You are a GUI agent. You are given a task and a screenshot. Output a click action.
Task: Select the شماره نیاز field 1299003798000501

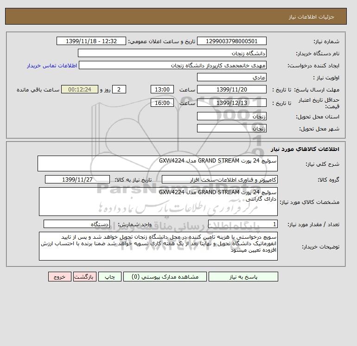point(231,41)
